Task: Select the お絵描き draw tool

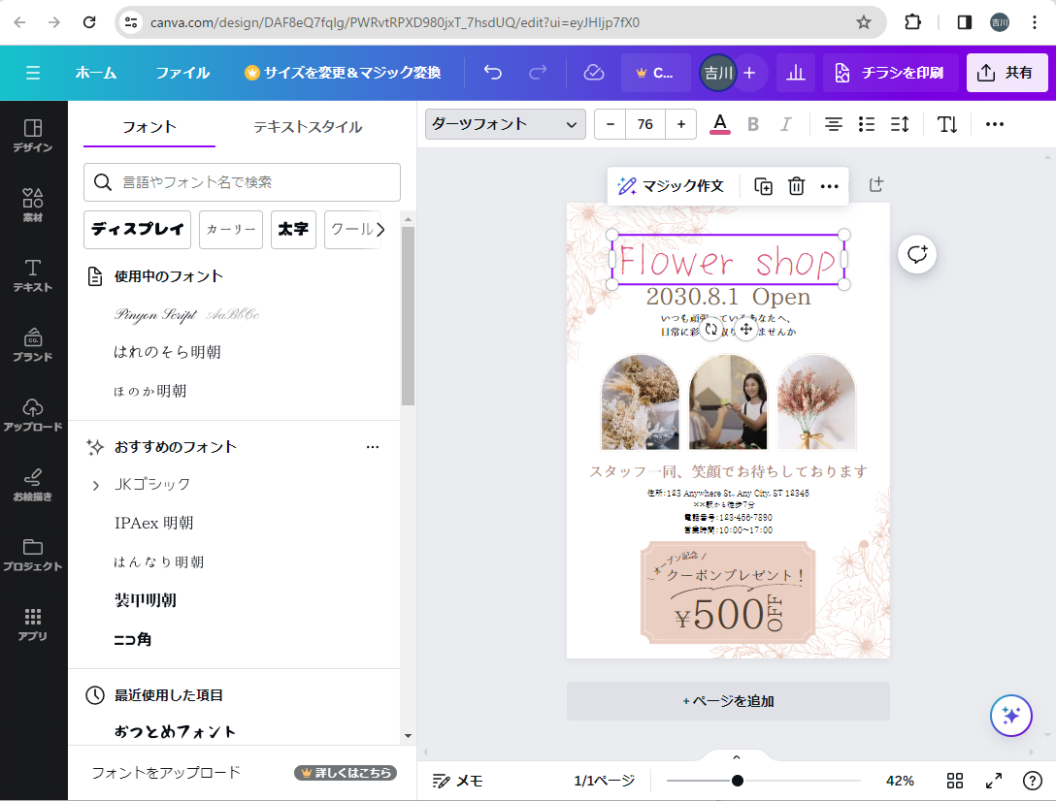Action: (x=33, y=484)
